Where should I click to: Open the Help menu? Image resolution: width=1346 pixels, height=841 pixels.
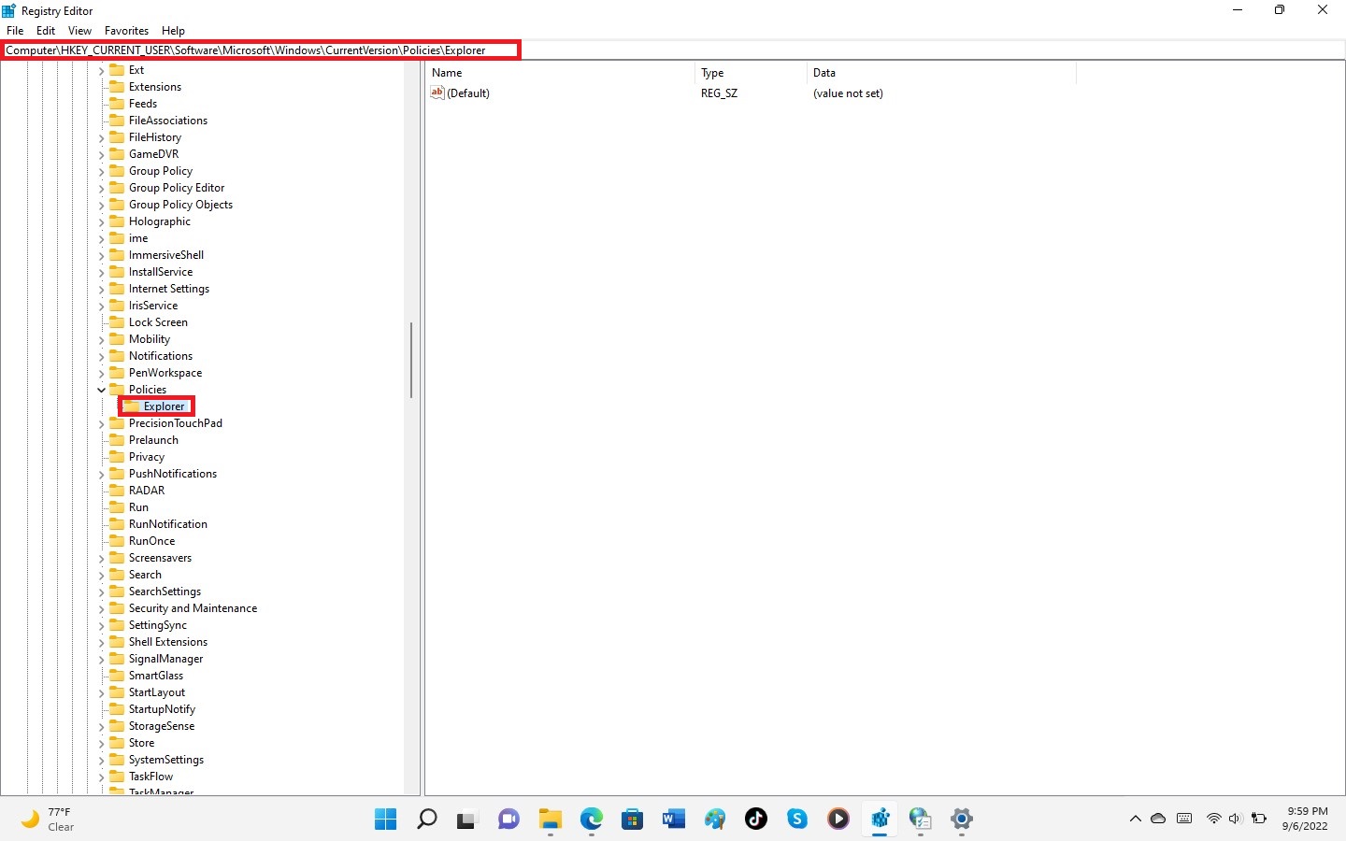pos(173,31)
